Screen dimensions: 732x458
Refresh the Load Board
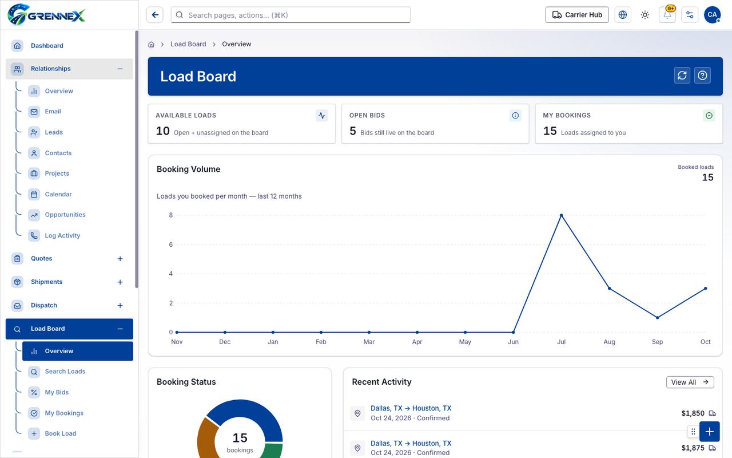[682, 75]
